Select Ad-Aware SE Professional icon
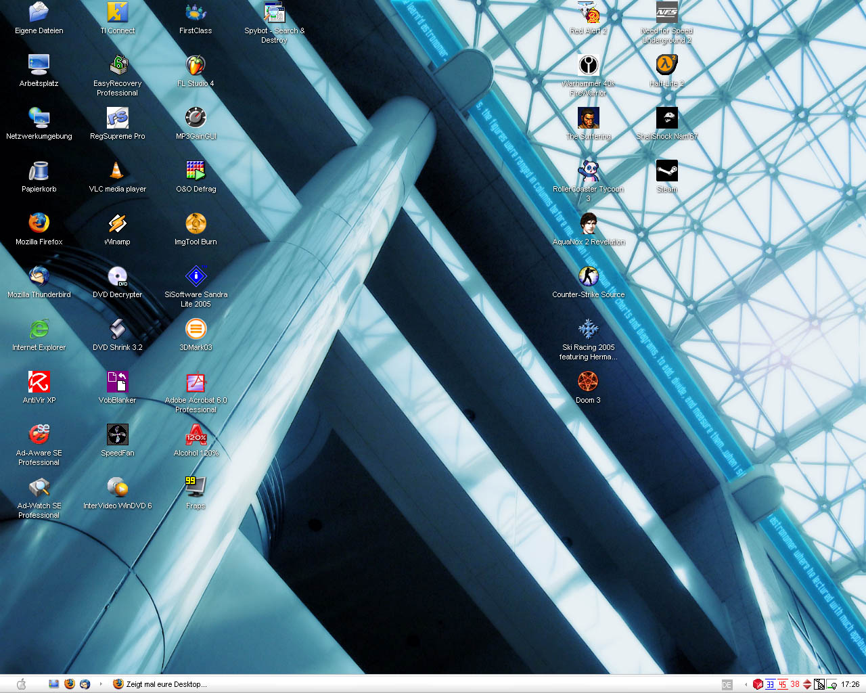The width and height of the screenshot is (866, 693). pos(39,434)
